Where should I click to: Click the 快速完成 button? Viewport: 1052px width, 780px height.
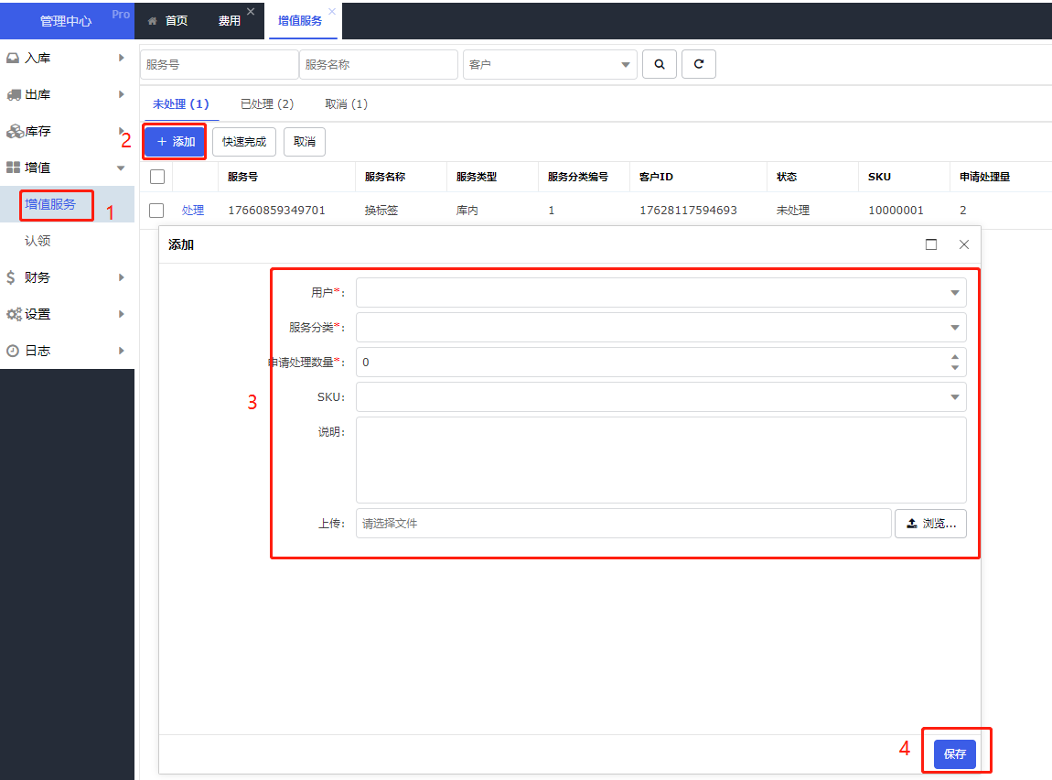pos(244,142)
